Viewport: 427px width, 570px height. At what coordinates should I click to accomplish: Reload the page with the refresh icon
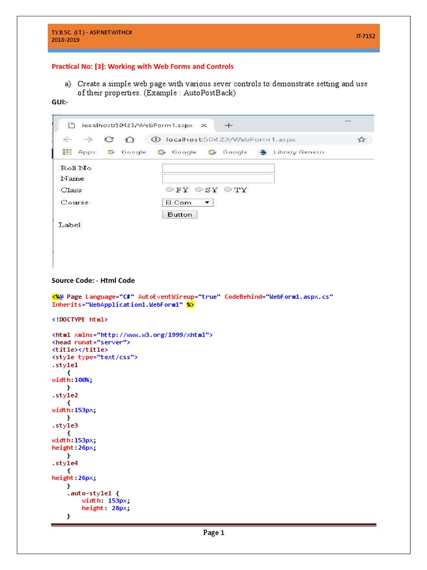tap(109, 140)
